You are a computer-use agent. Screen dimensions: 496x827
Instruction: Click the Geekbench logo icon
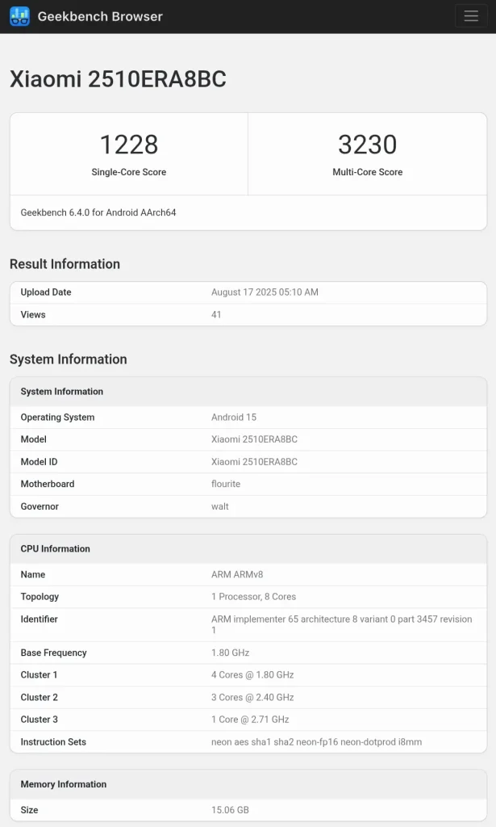19,16
